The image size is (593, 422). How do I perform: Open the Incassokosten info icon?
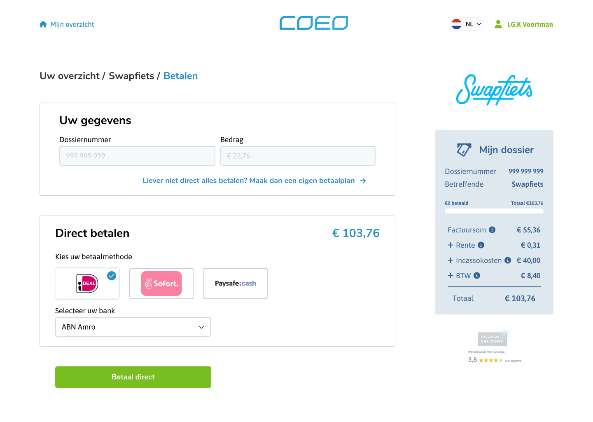pos(507,260)
